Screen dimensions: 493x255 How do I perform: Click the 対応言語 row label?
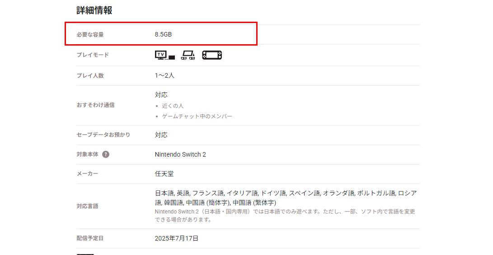[87, 206]
